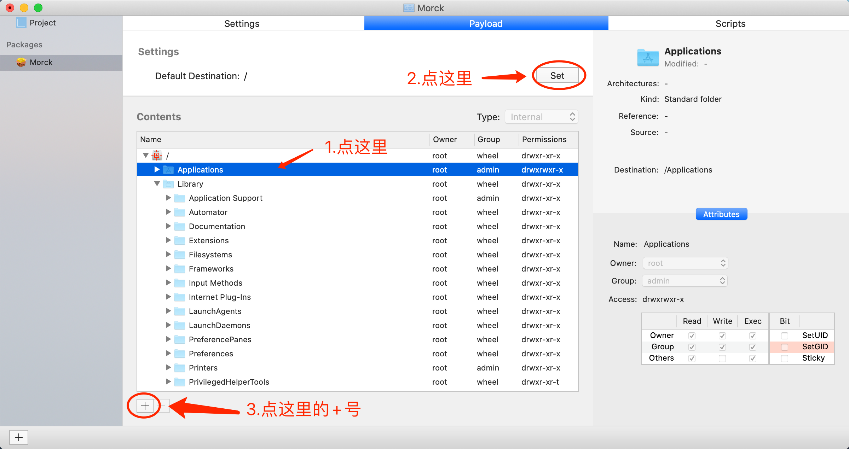Click the Attributes button

click(721, 214)
